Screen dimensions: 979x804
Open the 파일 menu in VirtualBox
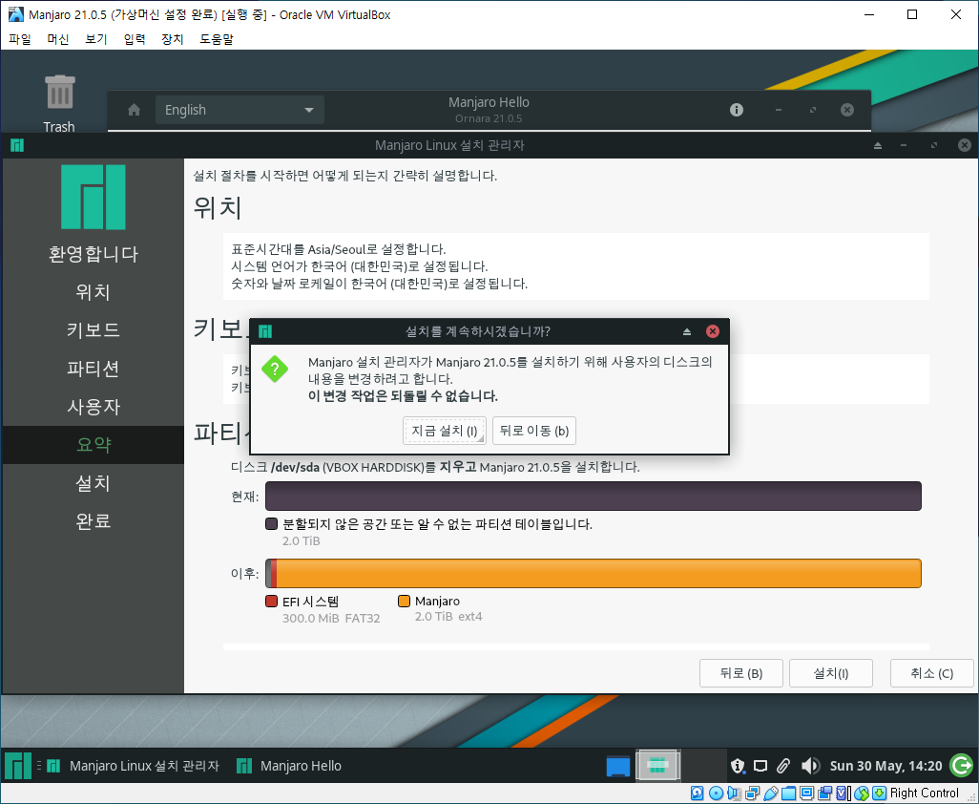(x=20, y=39)
